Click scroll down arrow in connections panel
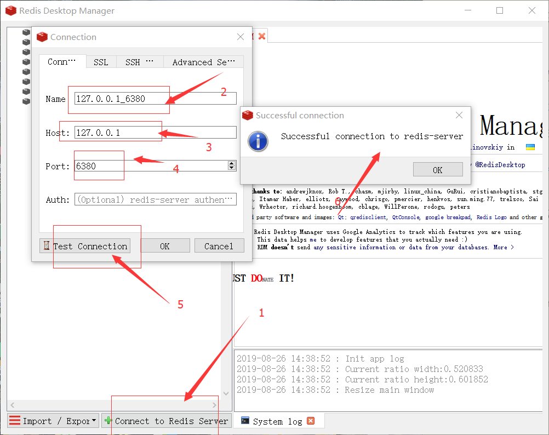The height and width of the screenshot is (435, 549). (x=226, y=393)
